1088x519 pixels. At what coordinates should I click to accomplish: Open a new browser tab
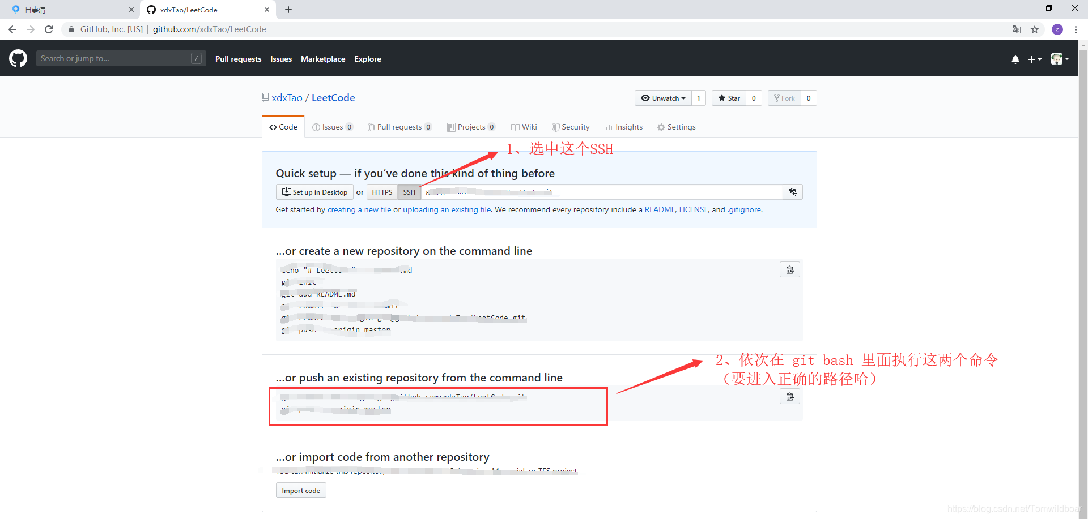tap(288, 10)
